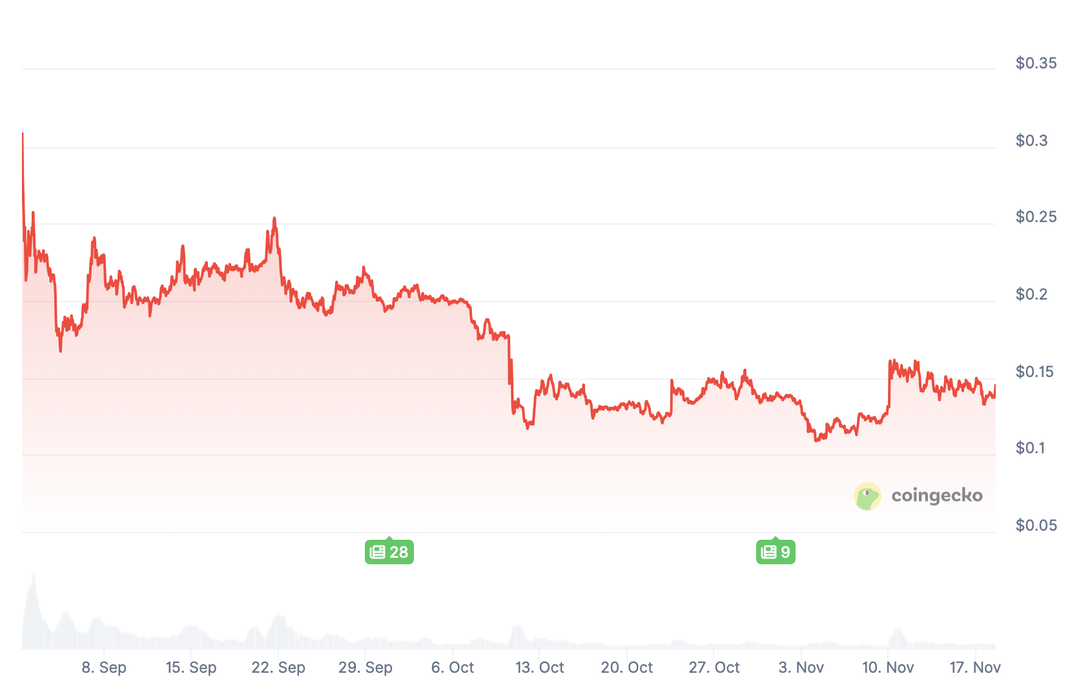This screenshot has width=1081, height=696.
Task: Click the 27. Oct axis label
Action: point(714,668)
